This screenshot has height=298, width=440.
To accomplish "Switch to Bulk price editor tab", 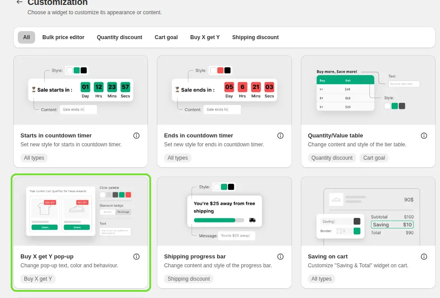I will tap(64, 37).
